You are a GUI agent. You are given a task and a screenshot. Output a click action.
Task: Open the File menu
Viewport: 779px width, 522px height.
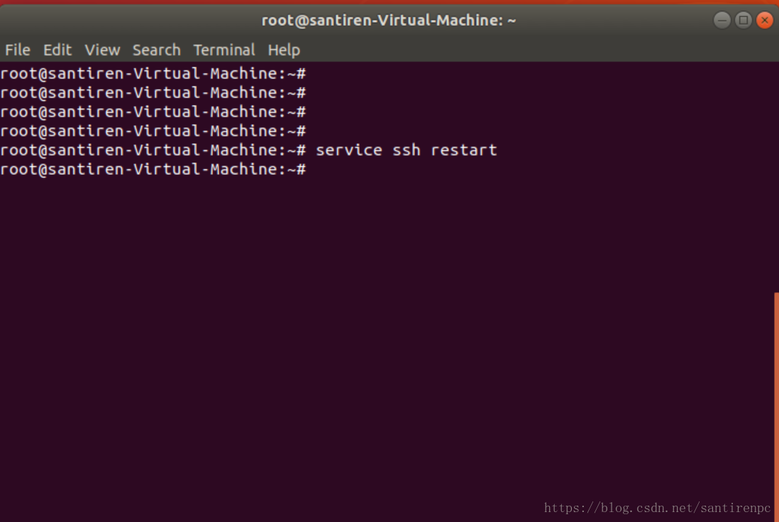[16, 50]
